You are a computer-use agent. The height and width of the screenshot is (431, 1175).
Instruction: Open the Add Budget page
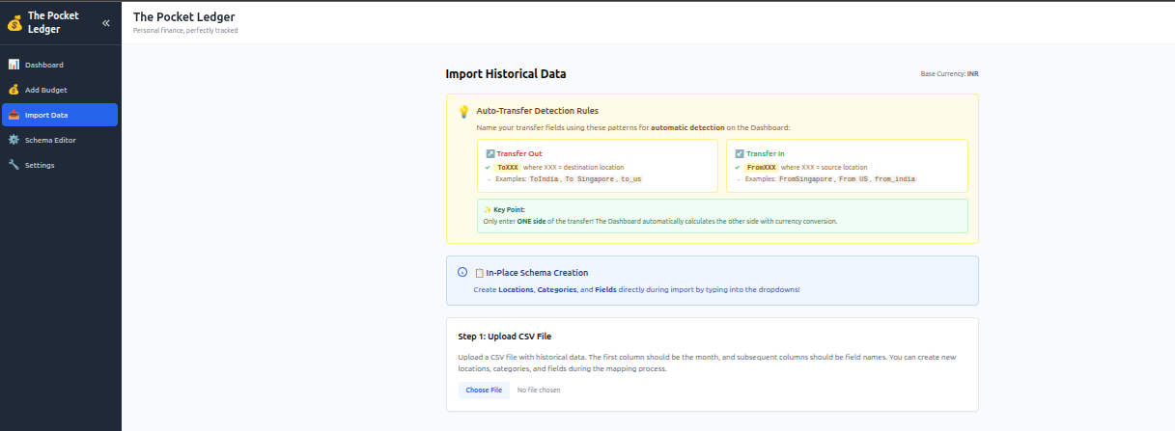[45, 90]
